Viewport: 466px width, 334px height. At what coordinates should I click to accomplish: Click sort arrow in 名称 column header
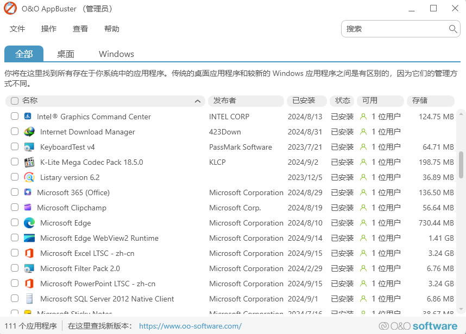[x=197, y=101]
